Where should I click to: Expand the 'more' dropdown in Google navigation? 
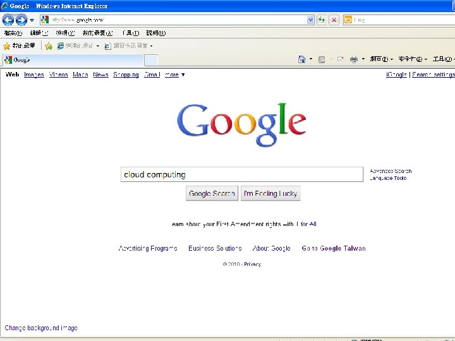(x=174, y=75)
